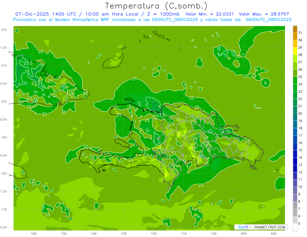Click the "20N" latitude axis label
307x237 pixels.
[x=4, y=101]
